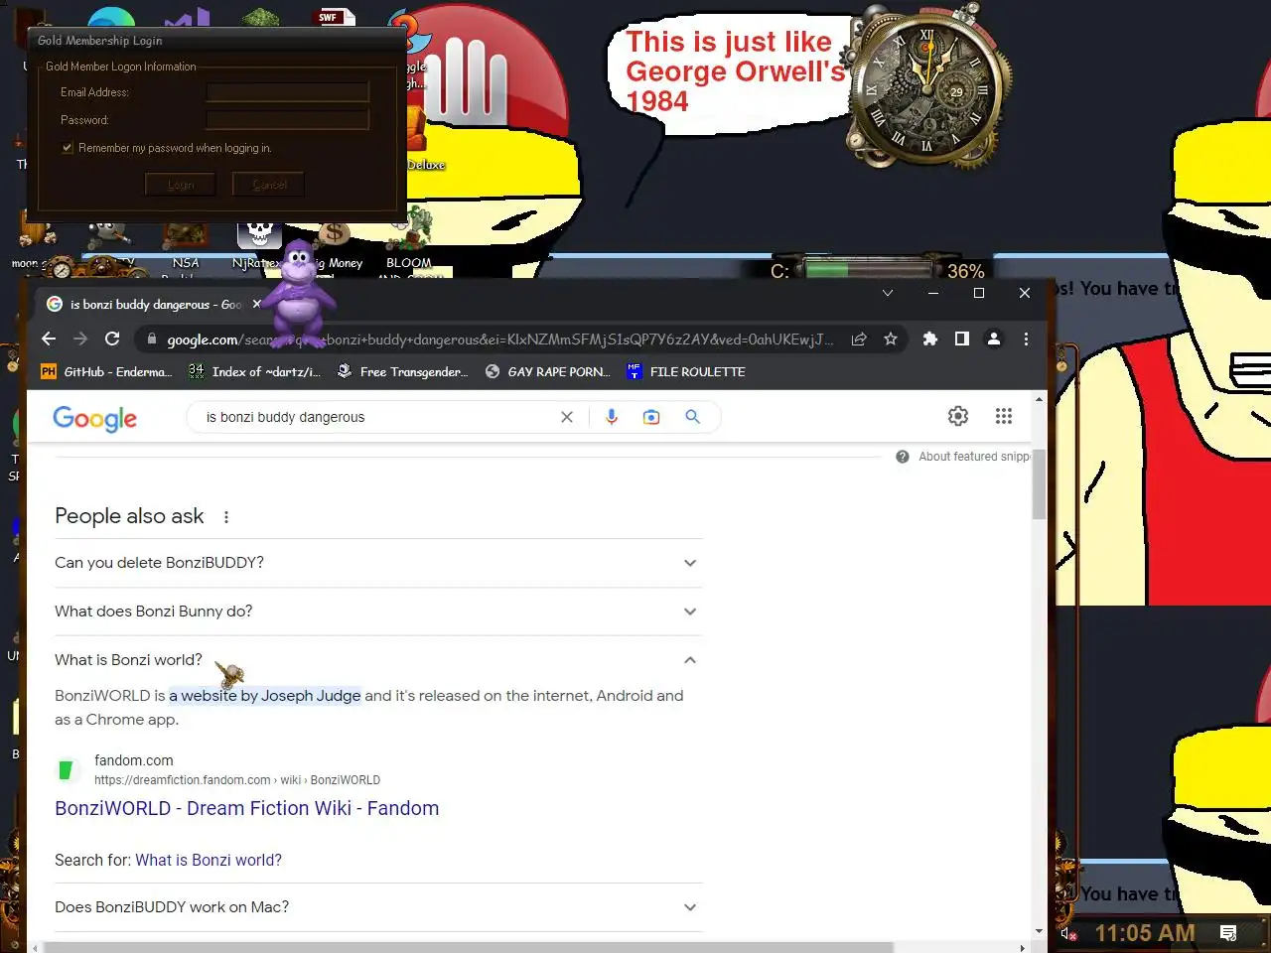Focus the Google search query box
Image resolution: width=1271 pixels, height=953 pixels.
pyautogui.click(x=377, y=417)
